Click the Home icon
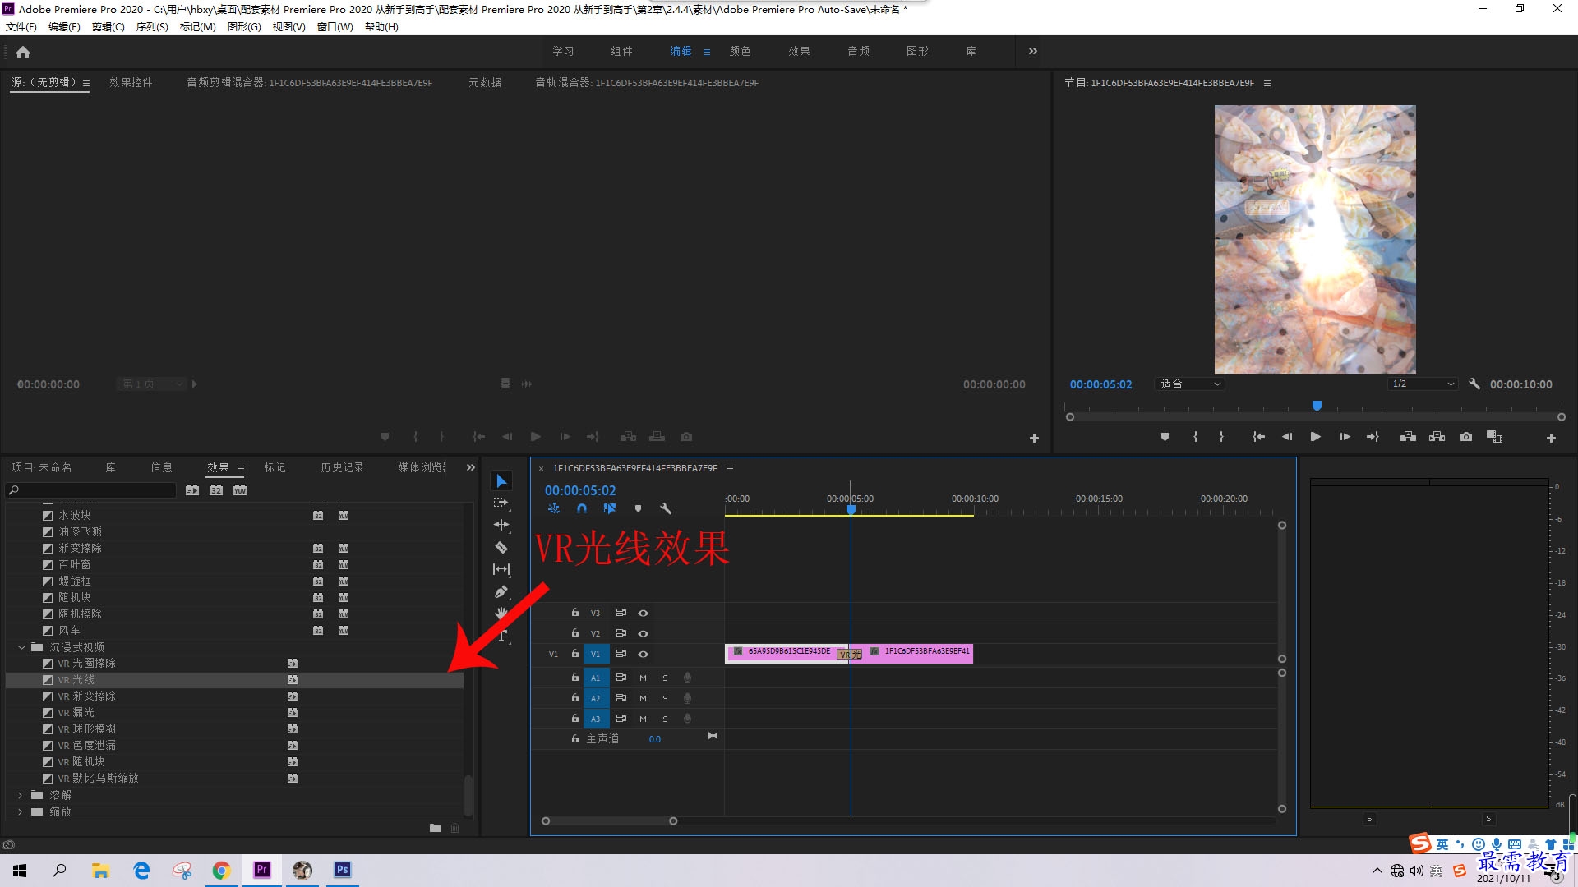This screenshot has height=887, width=1578. click(23, 52)
